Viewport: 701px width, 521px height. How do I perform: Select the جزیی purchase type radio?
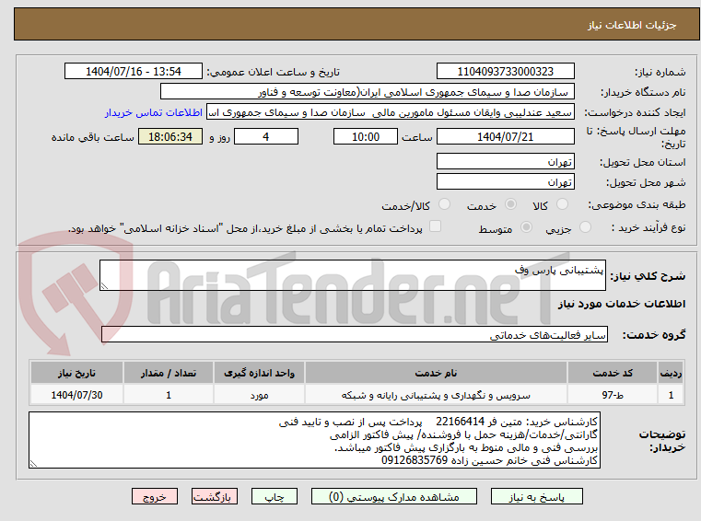click(x=585, y=227)
